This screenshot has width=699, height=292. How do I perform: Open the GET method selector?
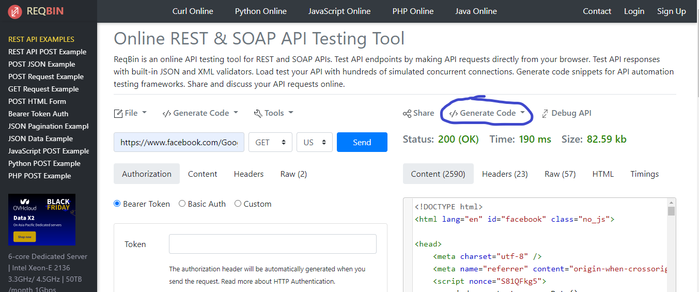270,142
